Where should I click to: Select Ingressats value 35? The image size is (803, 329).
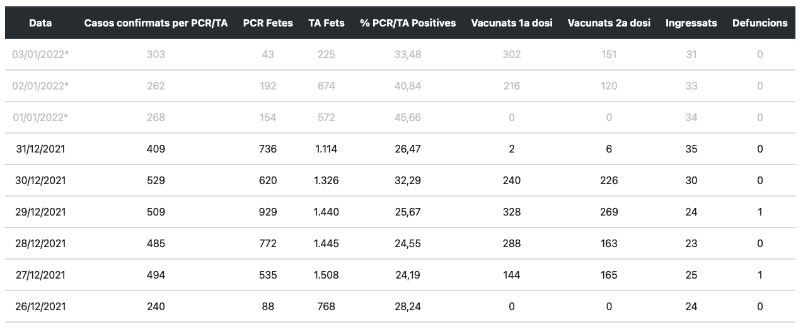click(691, 149)
